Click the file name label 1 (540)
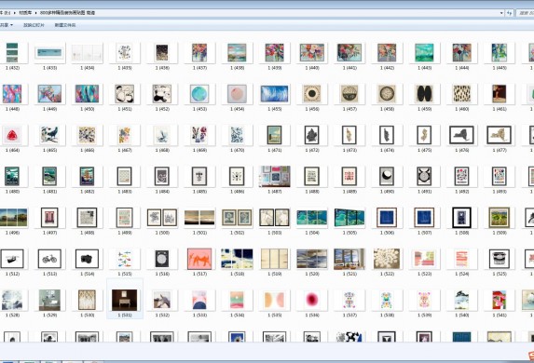 (462, 316)
